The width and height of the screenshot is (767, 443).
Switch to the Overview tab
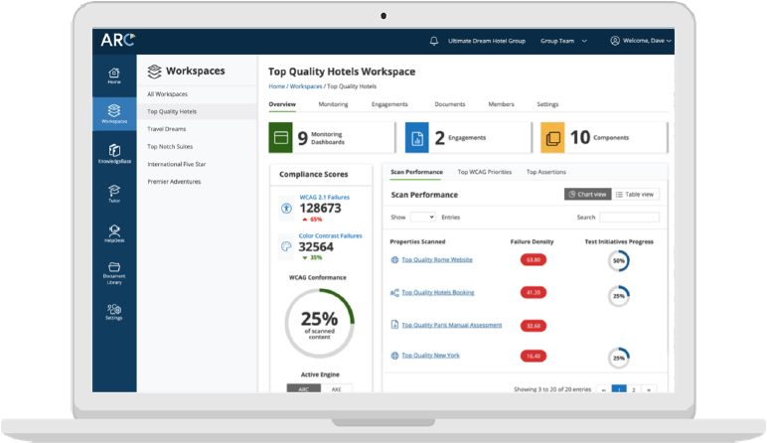pos(282,104)
